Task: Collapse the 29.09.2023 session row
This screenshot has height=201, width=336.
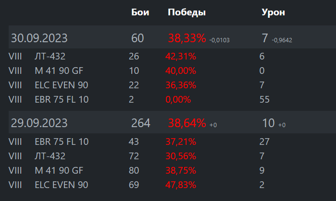Action: 172,122
